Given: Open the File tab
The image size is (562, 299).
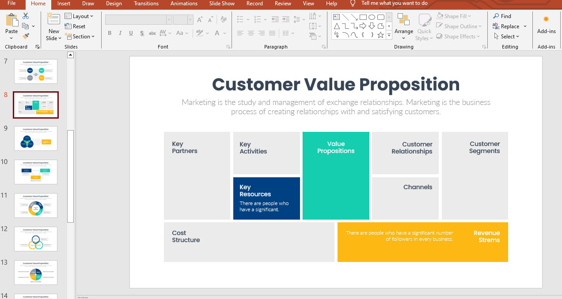Looking at the screenshot, I should (x=11, y=4).
